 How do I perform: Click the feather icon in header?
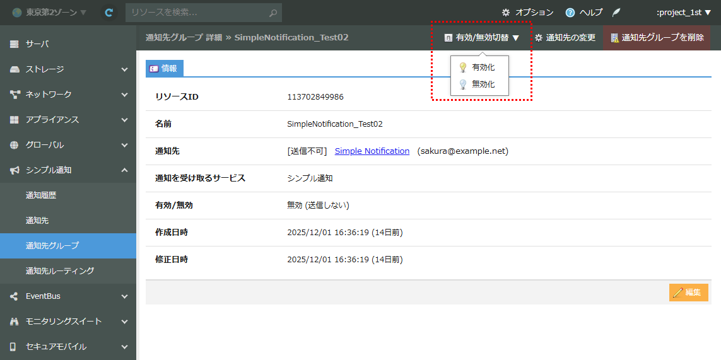pyautogui.click(x=616, y=13)
